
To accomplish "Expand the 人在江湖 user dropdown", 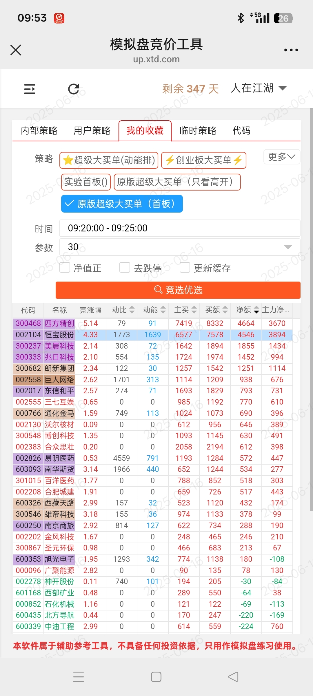I will pos(259,88).
